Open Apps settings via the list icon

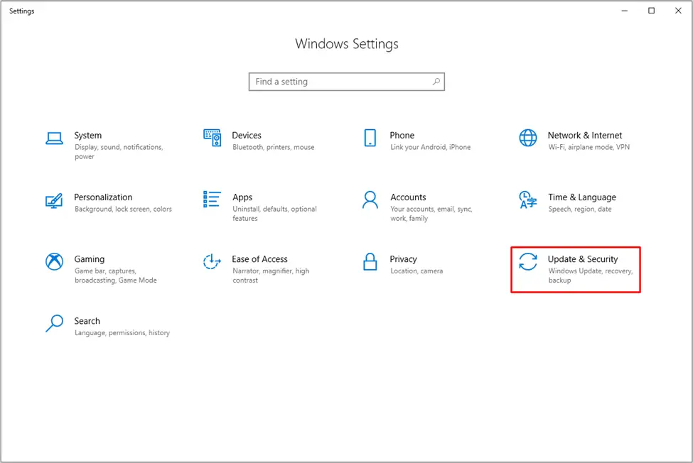click(x=212, y=200)
